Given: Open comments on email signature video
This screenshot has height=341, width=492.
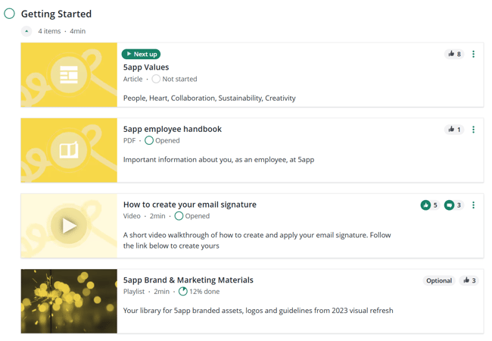Looking at the screenshot, I should [x=450, y=205].
